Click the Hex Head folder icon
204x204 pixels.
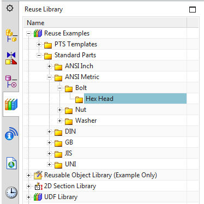point(79,99)
